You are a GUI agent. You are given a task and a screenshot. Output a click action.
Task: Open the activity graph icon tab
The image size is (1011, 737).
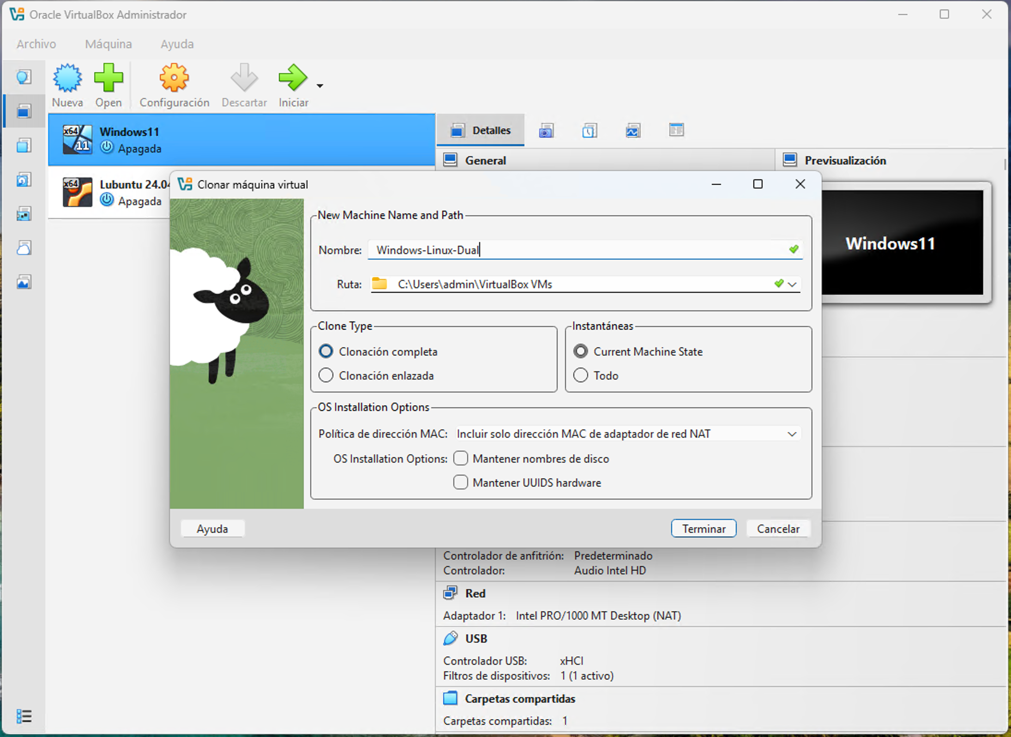click(x=633, y=131)
